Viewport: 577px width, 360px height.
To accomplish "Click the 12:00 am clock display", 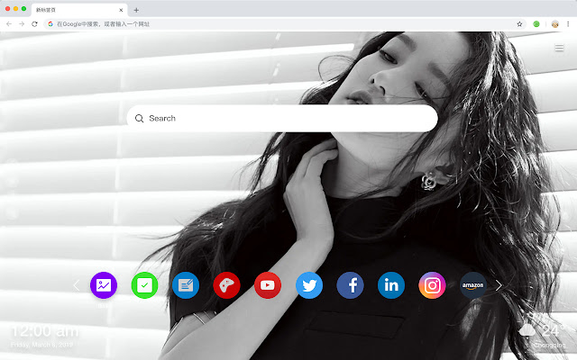I will tap(45, 331).
